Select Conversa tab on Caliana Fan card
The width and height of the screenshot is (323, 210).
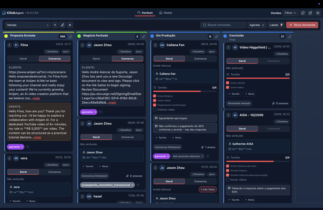click(201, 58)
